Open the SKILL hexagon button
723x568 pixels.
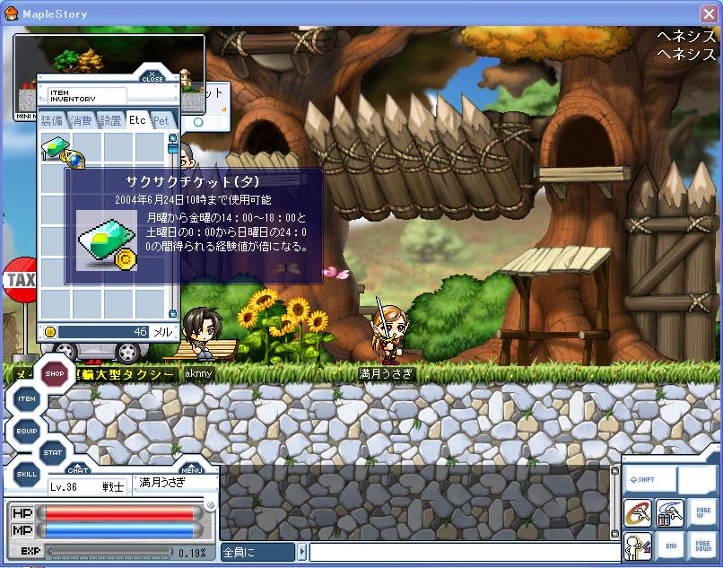[x=27, y=473]
